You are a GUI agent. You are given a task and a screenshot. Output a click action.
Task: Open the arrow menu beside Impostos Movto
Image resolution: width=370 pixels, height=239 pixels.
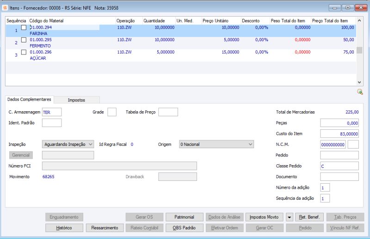[289, 217]
